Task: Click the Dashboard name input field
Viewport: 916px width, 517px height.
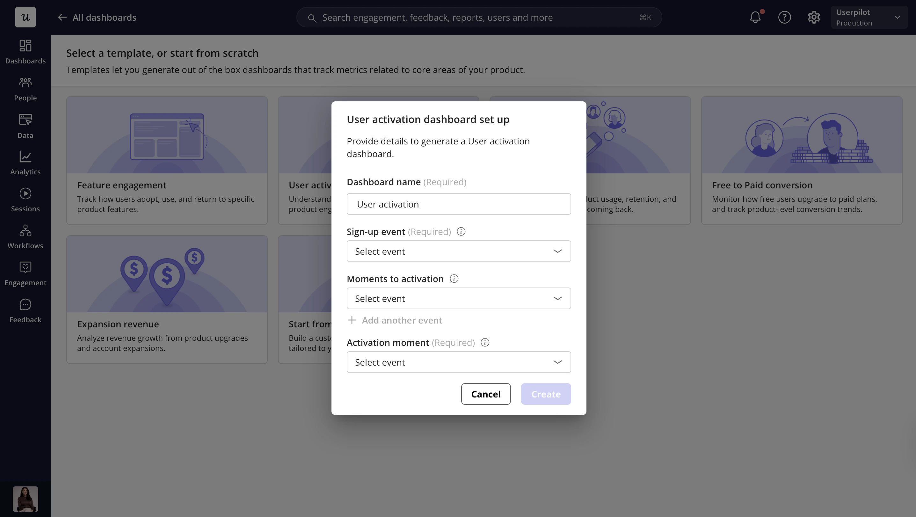Action: pyautogui.click(x=459, y=204)
